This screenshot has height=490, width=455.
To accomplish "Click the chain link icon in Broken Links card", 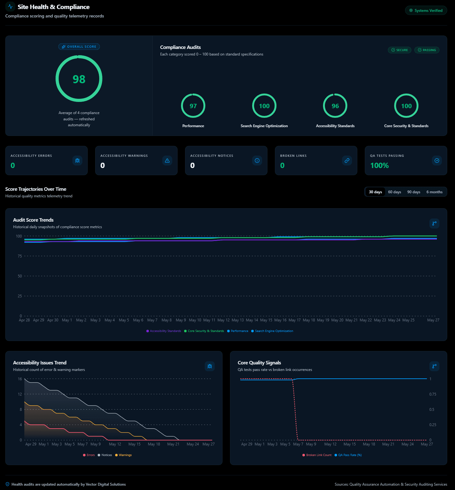I will [347, 161].
